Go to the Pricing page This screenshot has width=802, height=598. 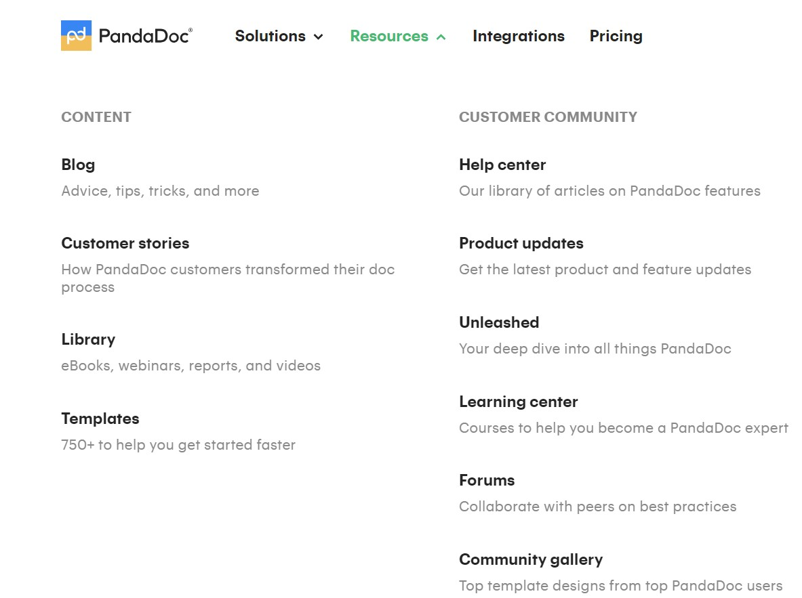pyautogui.click(x=616, y=37)
